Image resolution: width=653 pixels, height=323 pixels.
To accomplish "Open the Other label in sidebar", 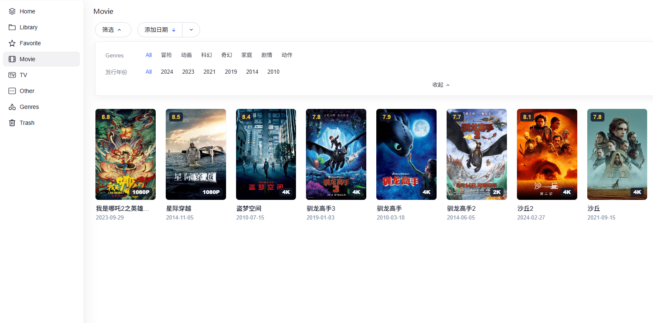I will [x=27, y=91].
